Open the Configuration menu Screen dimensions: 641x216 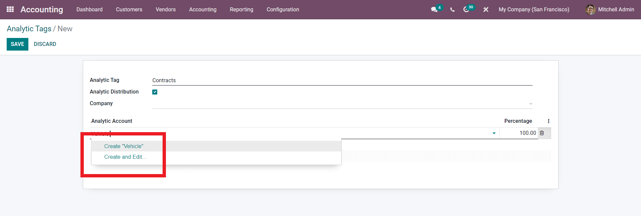coord(283,10)
